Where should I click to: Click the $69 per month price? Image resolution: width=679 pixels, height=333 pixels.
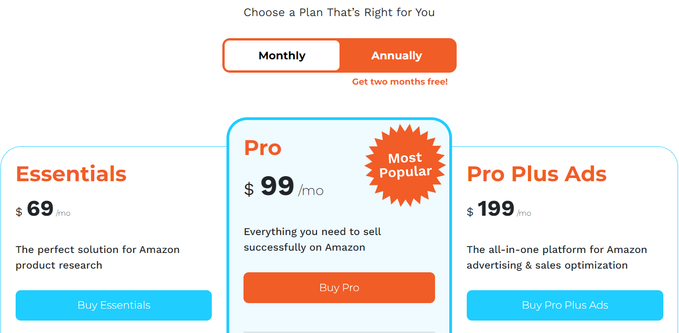point(43,210)
